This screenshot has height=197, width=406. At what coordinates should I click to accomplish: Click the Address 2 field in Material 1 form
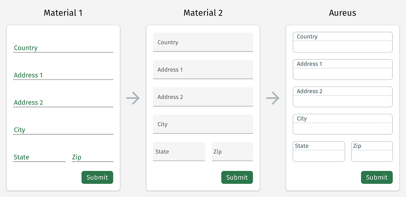(x=63, y=104)
